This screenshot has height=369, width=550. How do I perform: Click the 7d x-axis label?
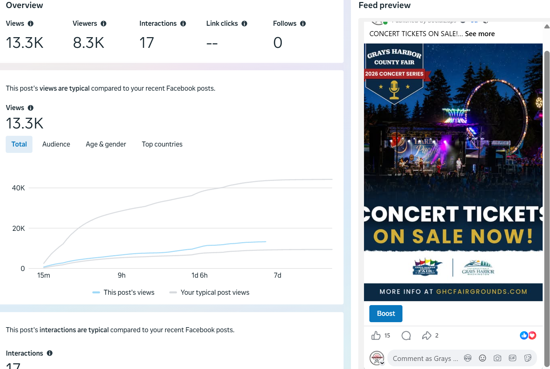coord(277,275)
